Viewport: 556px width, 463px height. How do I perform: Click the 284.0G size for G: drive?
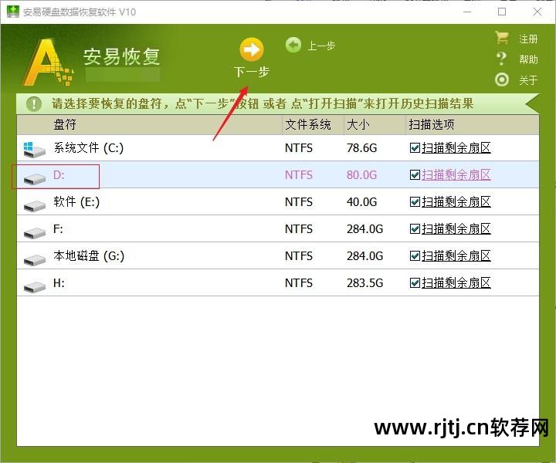coord(364,255)
